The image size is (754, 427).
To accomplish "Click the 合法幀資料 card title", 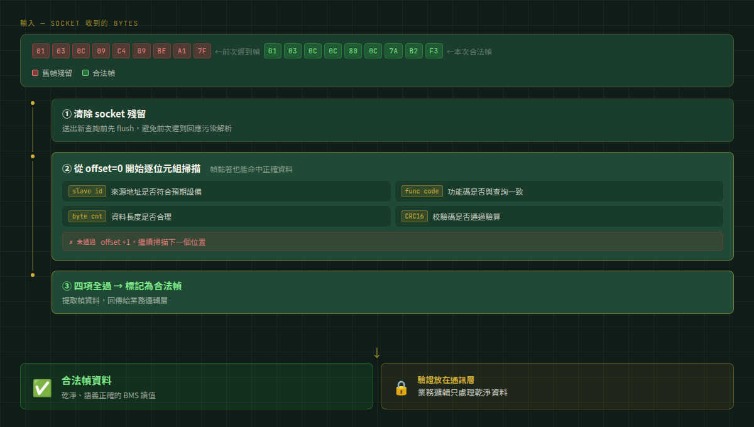I will [87, 381].
